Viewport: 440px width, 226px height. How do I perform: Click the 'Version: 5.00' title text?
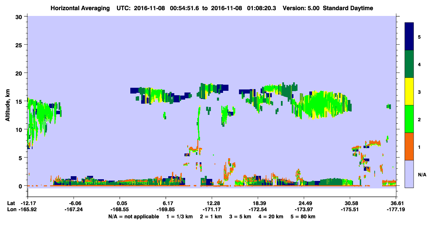[x=302, y=8]
